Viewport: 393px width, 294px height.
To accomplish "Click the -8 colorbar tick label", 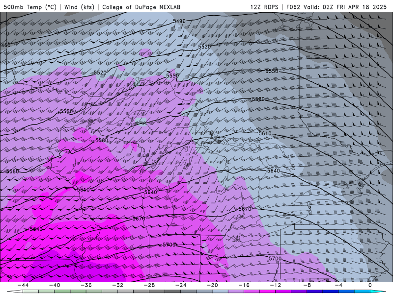I will (307, 285).
